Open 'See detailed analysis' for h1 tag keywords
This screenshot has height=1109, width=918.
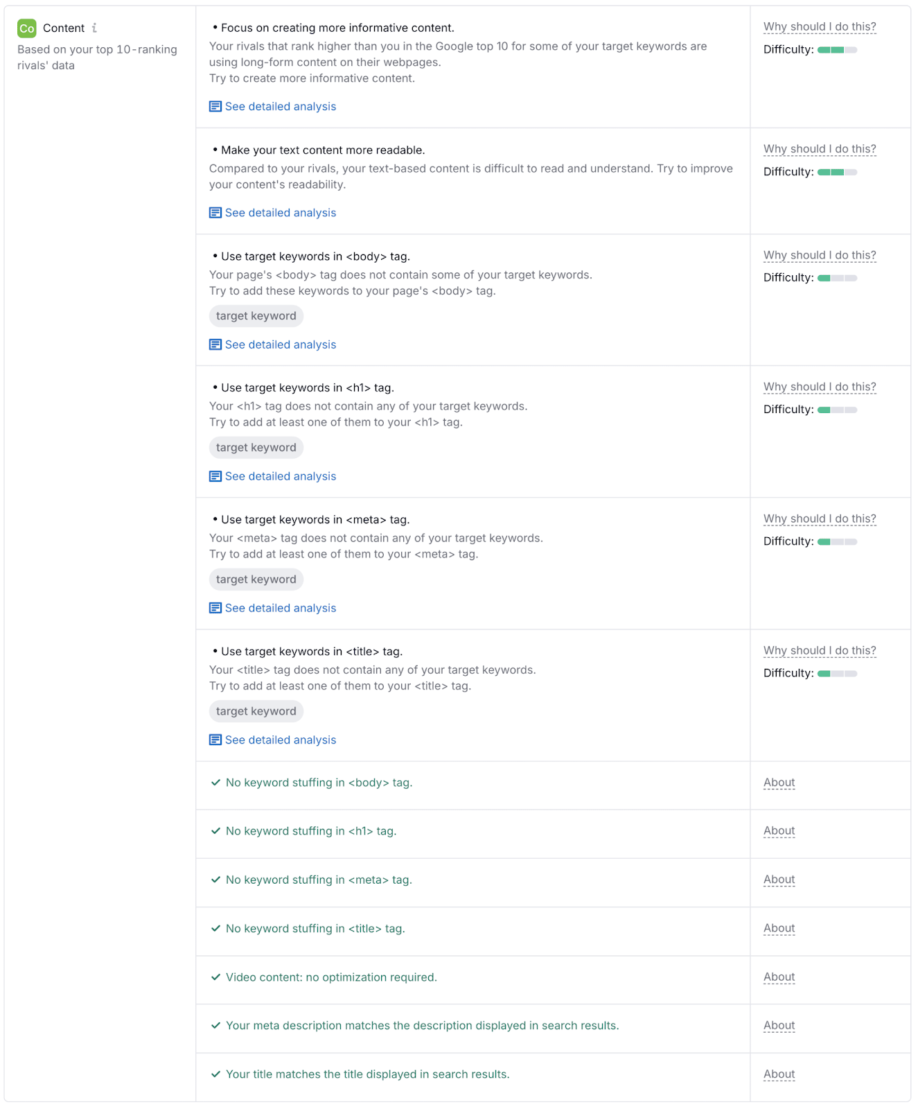[280, 476]
